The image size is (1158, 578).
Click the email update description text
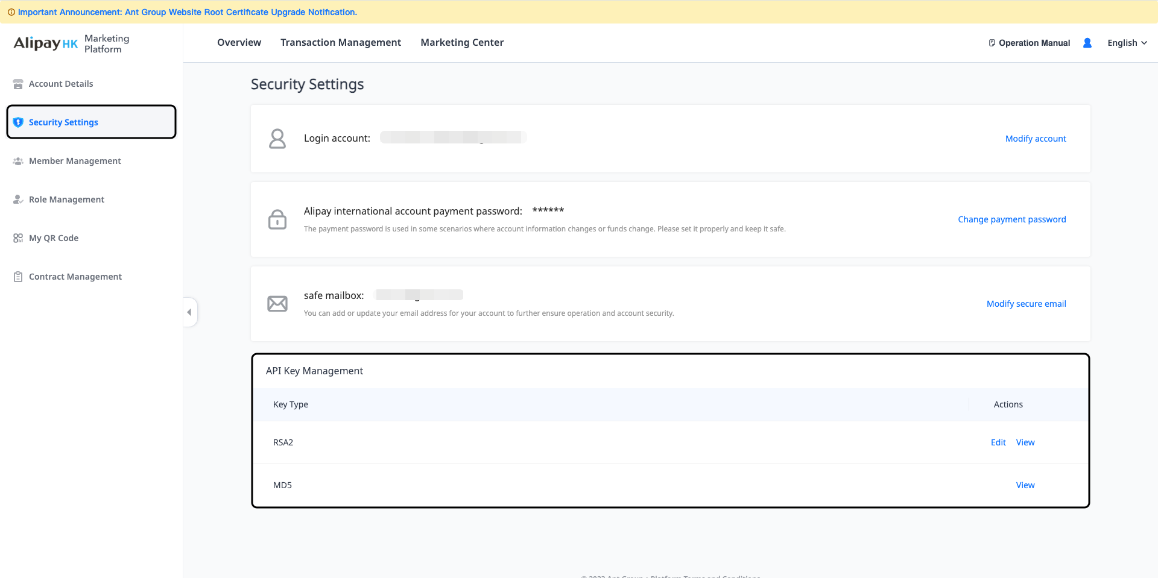pos(489,313)
